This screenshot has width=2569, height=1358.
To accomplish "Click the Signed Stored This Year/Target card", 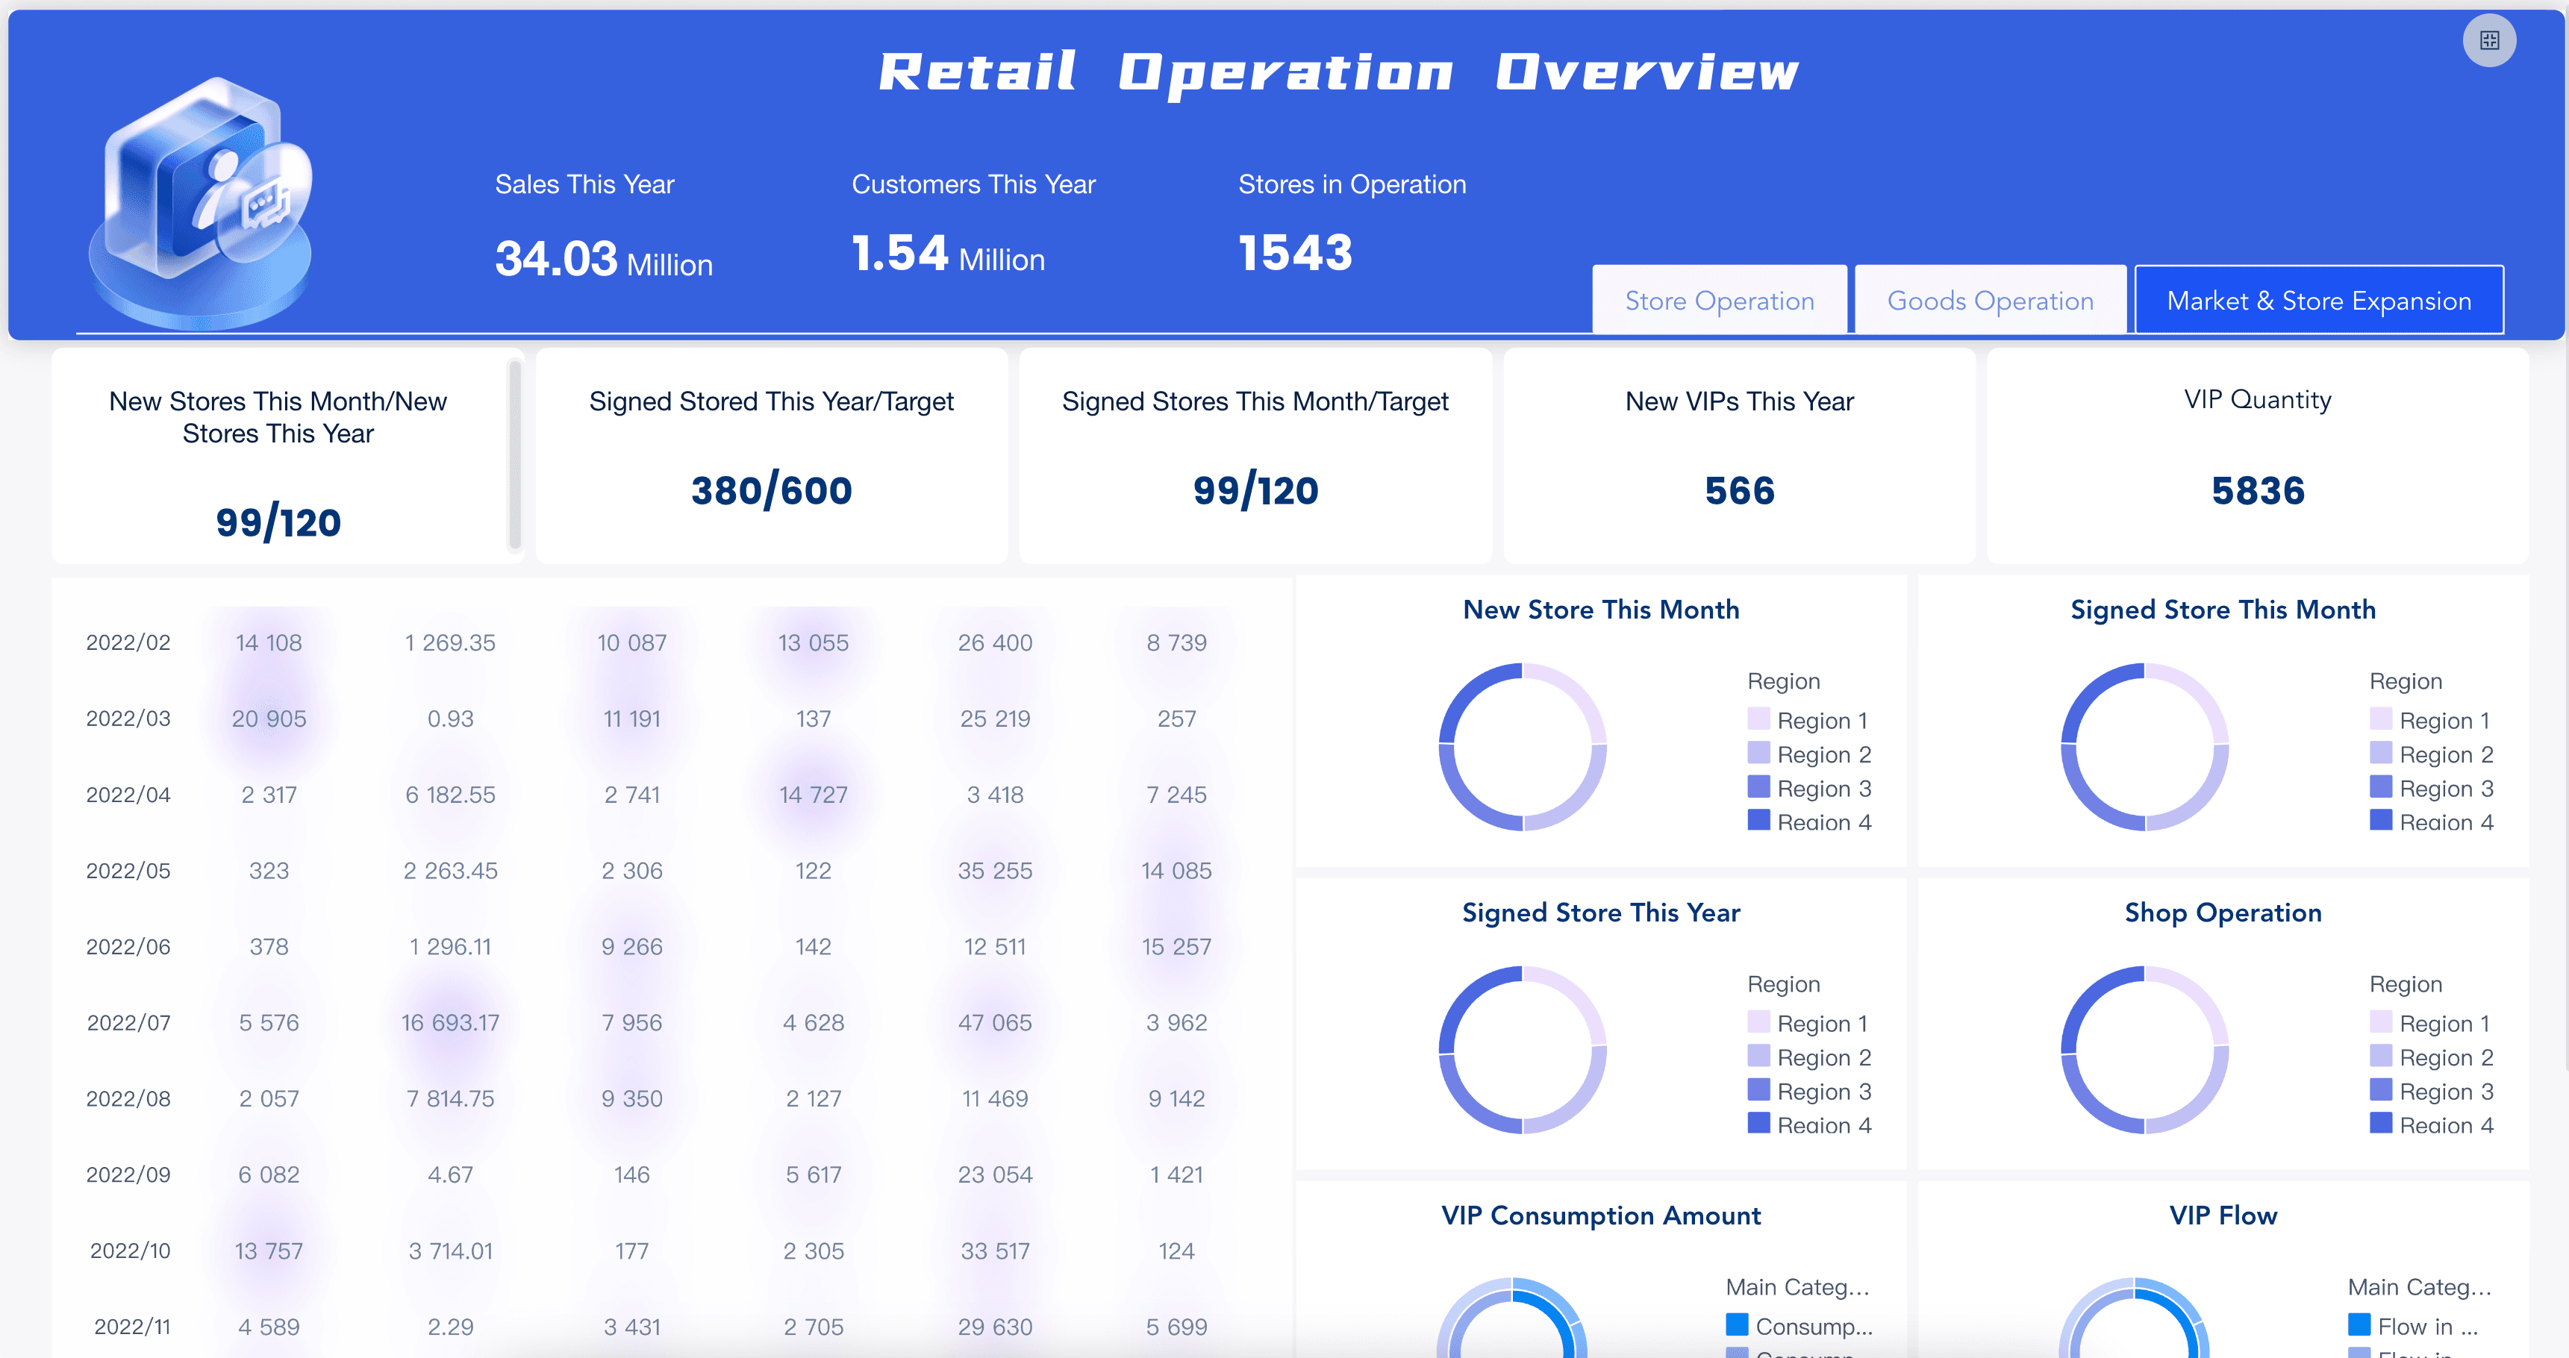I will pyautogui.click(x=771, y=456).
